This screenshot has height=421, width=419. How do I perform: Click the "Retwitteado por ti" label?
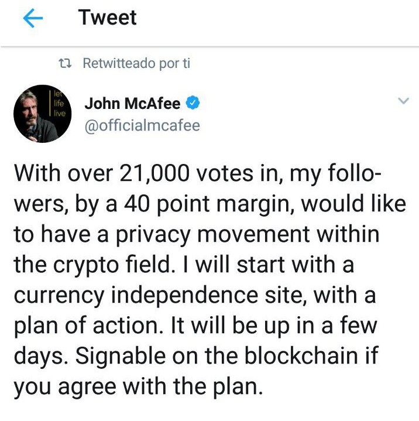tap(136, 64)
